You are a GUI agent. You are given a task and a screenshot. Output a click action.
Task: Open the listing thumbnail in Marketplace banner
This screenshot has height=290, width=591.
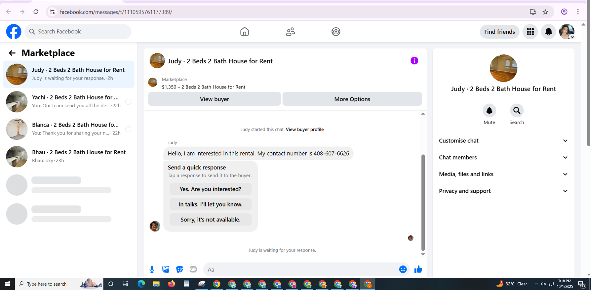pos(153,82)
